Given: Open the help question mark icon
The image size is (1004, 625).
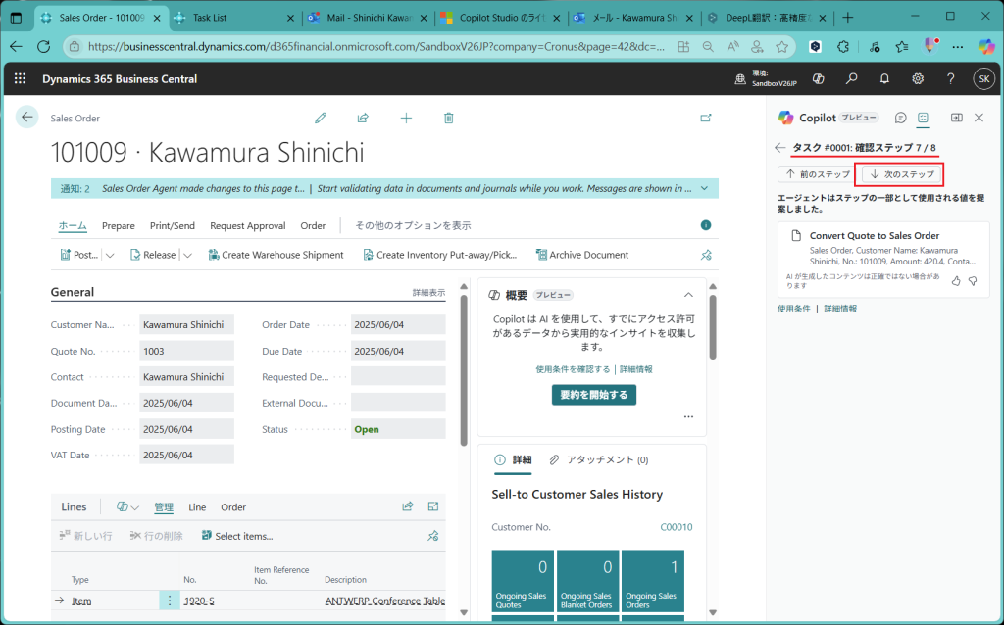Looking at the screenshot, I should [950, 78].
